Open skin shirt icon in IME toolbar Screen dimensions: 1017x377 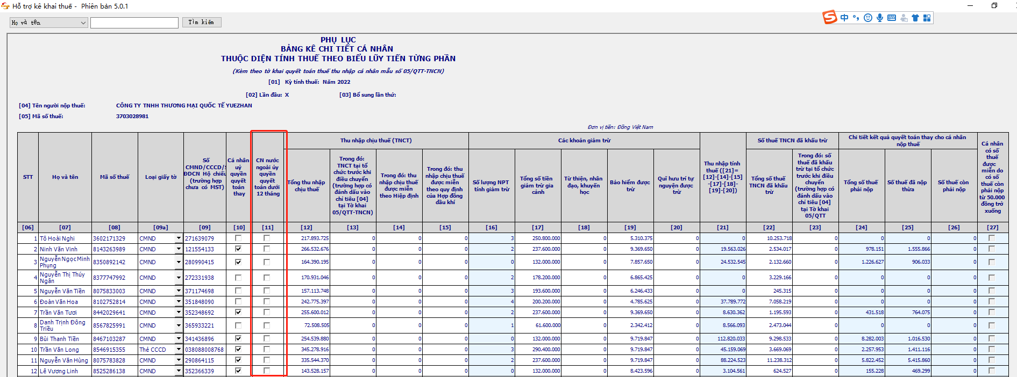tap(915, 18)
